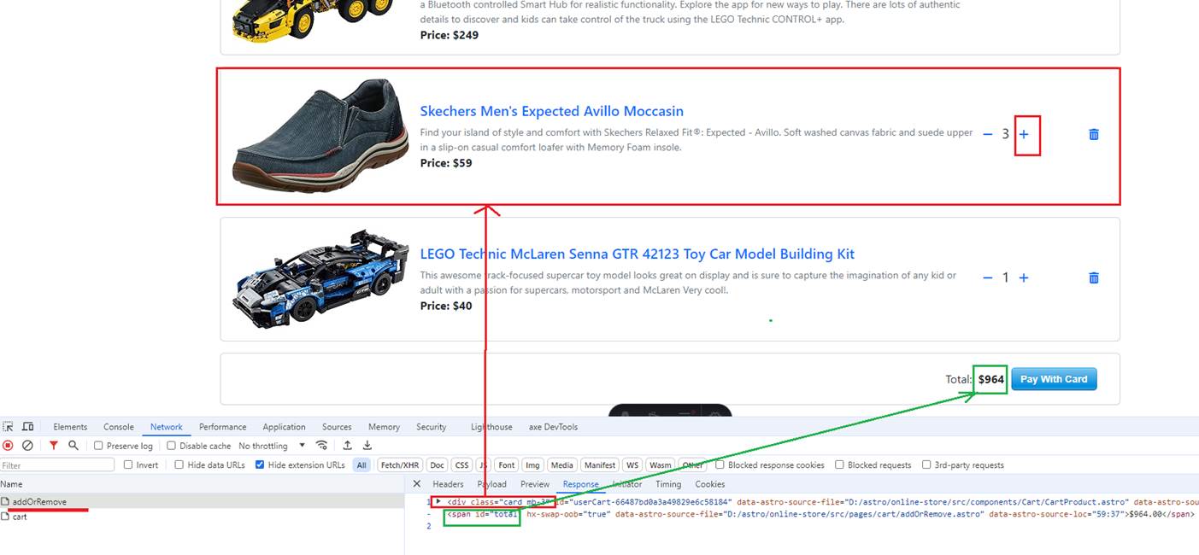Open LEGO Technic McLaren Senna GTR link
Screen dimensions: 1199x555
pyautogui.click(x=637, y=254)
